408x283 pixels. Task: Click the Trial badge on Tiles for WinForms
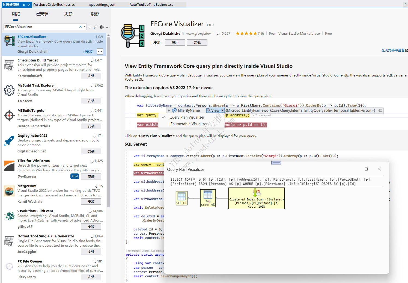(x=75, y=176)
